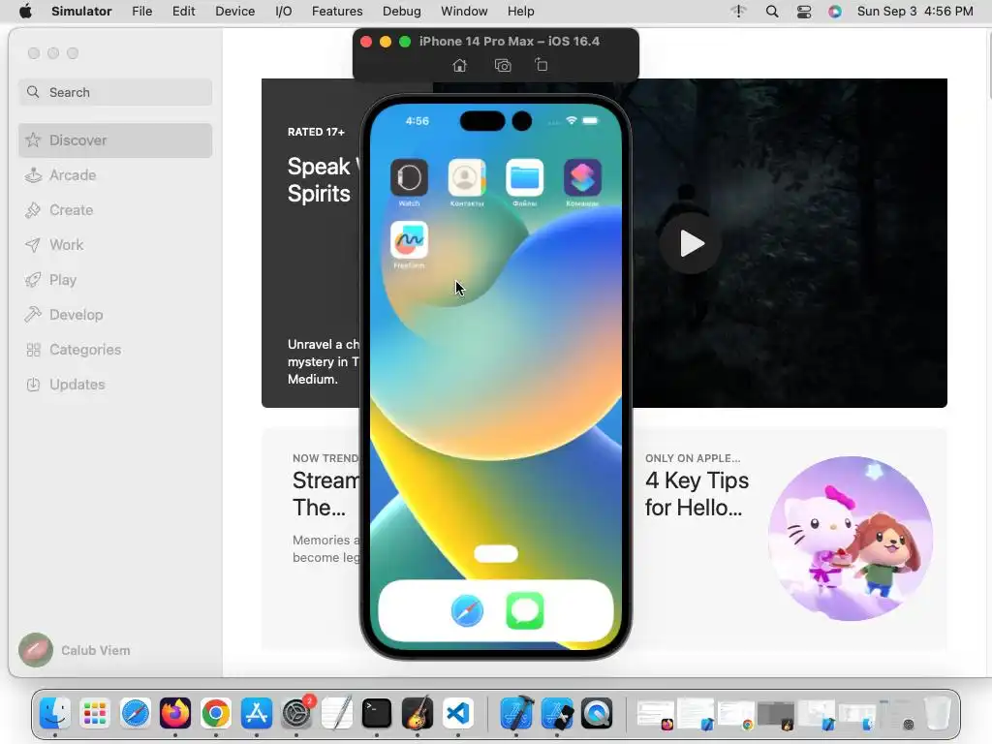Open TextEdit from the Dock
This screenshot has height=744, width=992.
point(336,714)
